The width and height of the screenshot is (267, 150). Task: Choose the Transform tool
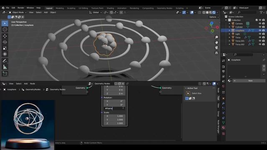pyautogui.click(x=5, y=54)
